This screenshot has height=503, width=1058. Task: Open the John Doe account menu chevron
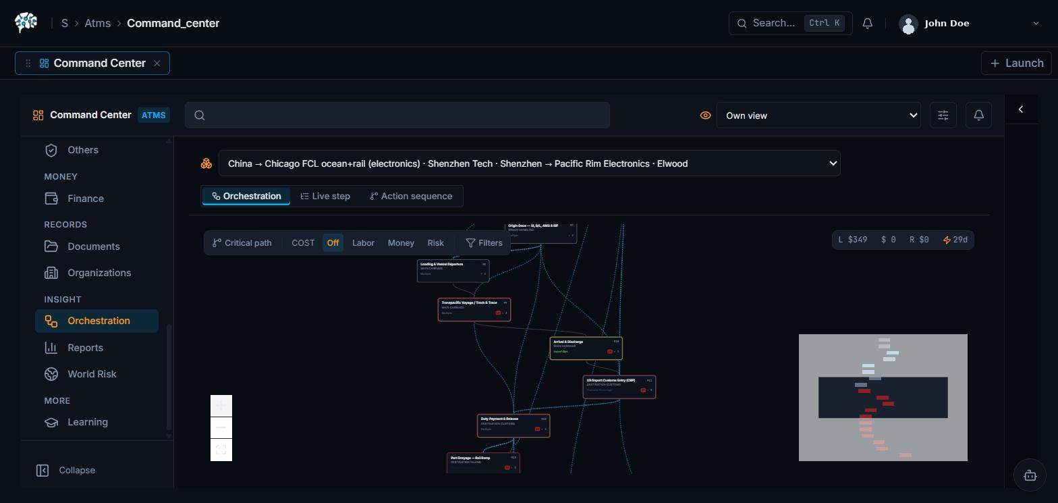(1036, 23)
